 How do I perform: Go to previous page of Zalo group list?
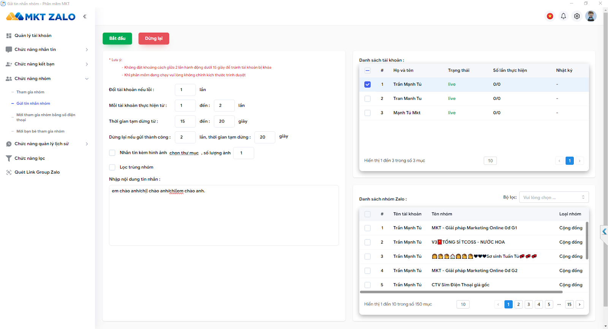point(498,304)
